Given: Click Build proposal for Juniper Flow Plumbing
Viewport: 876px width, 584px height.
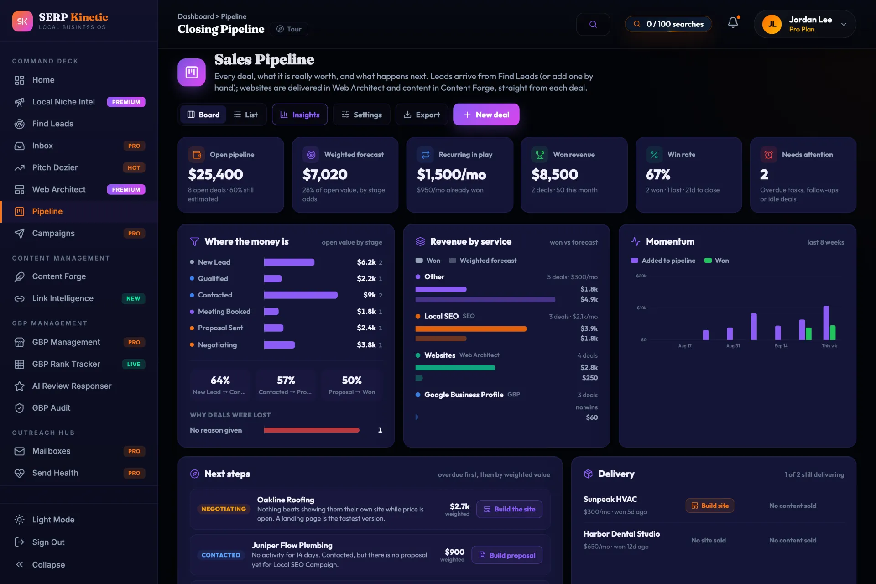Looking at the screenshot, I should click(507, 555).
